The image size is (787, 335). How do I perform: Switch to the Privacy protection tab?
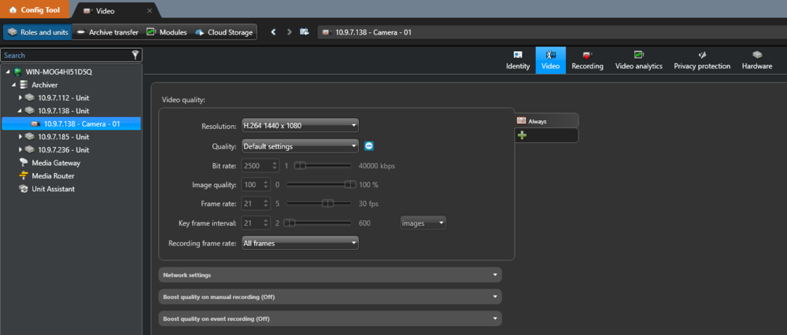[x=702, y=61]
